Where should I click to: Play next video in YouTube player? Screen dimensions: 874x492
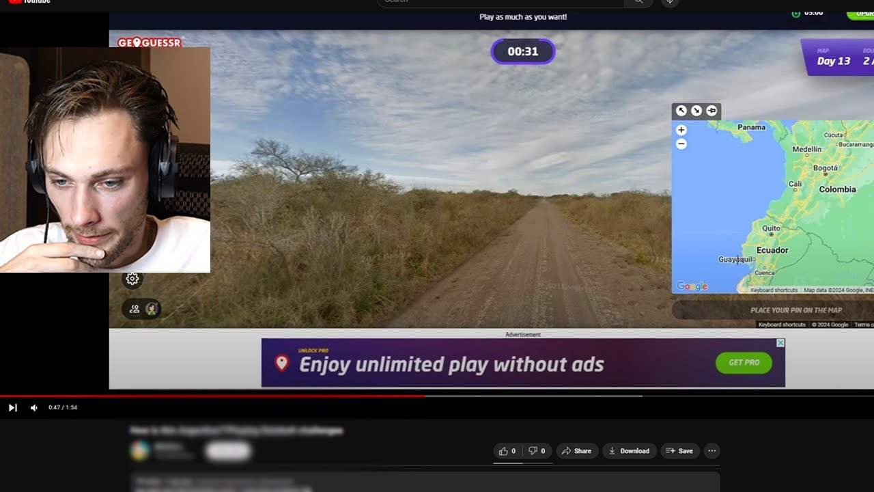coord(12,408)
